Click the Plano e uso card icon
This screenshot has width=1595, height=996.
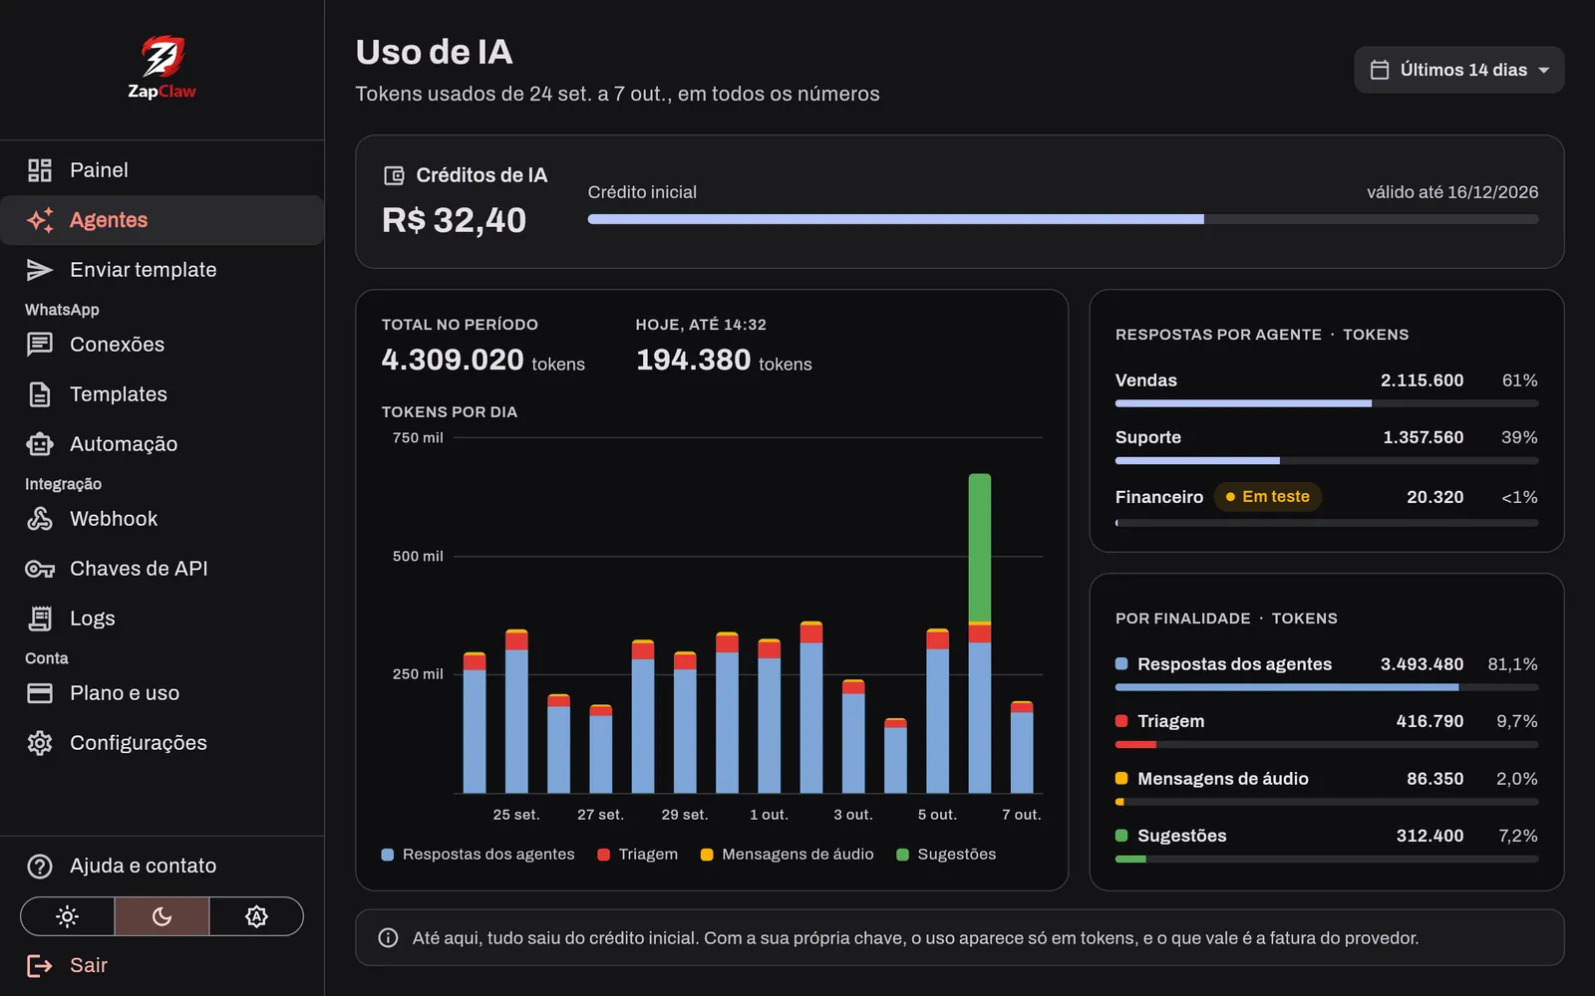40,693
